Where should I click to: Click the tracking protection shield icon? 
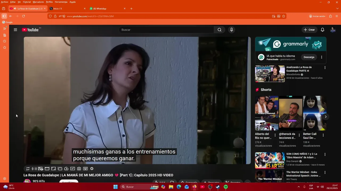[50, 16]
